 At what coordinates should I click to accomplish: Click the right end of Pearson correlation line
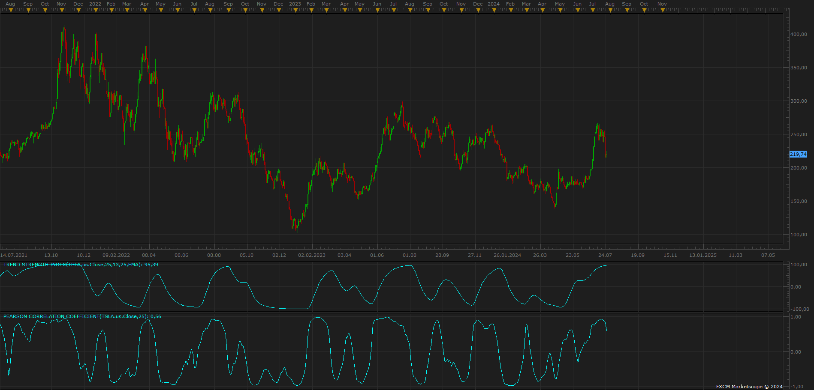click(x=607, y=331)
